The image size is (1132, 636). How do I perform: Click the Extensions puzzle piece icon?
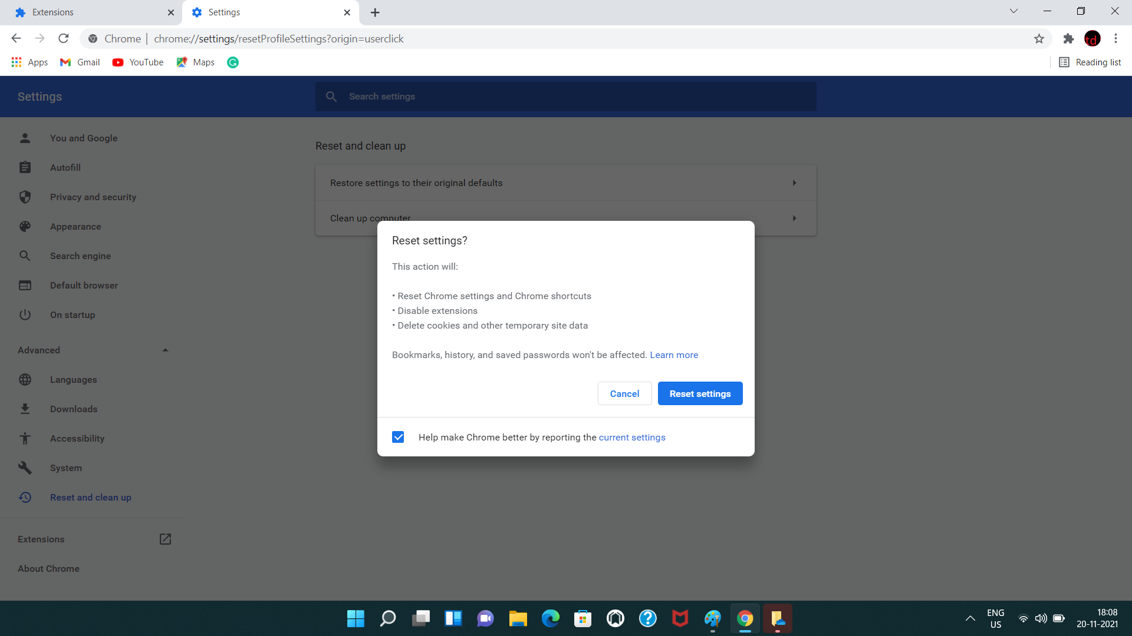pos(1069,39)
